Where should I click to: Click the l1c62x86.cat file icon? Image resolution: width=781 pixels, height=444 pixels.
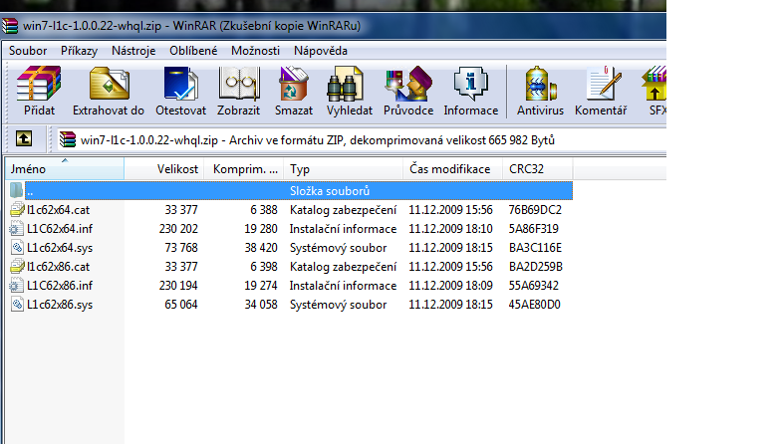[x=17, y=267]
